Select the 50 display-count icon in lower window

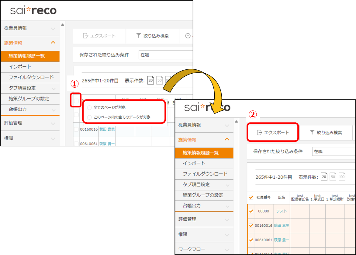(x=333, y=177)
